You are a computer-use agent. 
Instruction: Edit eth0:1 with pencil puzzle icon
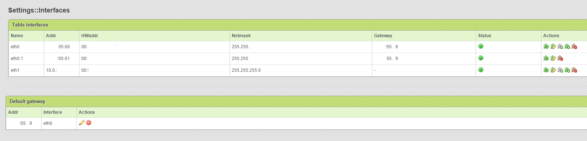[x=553, y=58]
